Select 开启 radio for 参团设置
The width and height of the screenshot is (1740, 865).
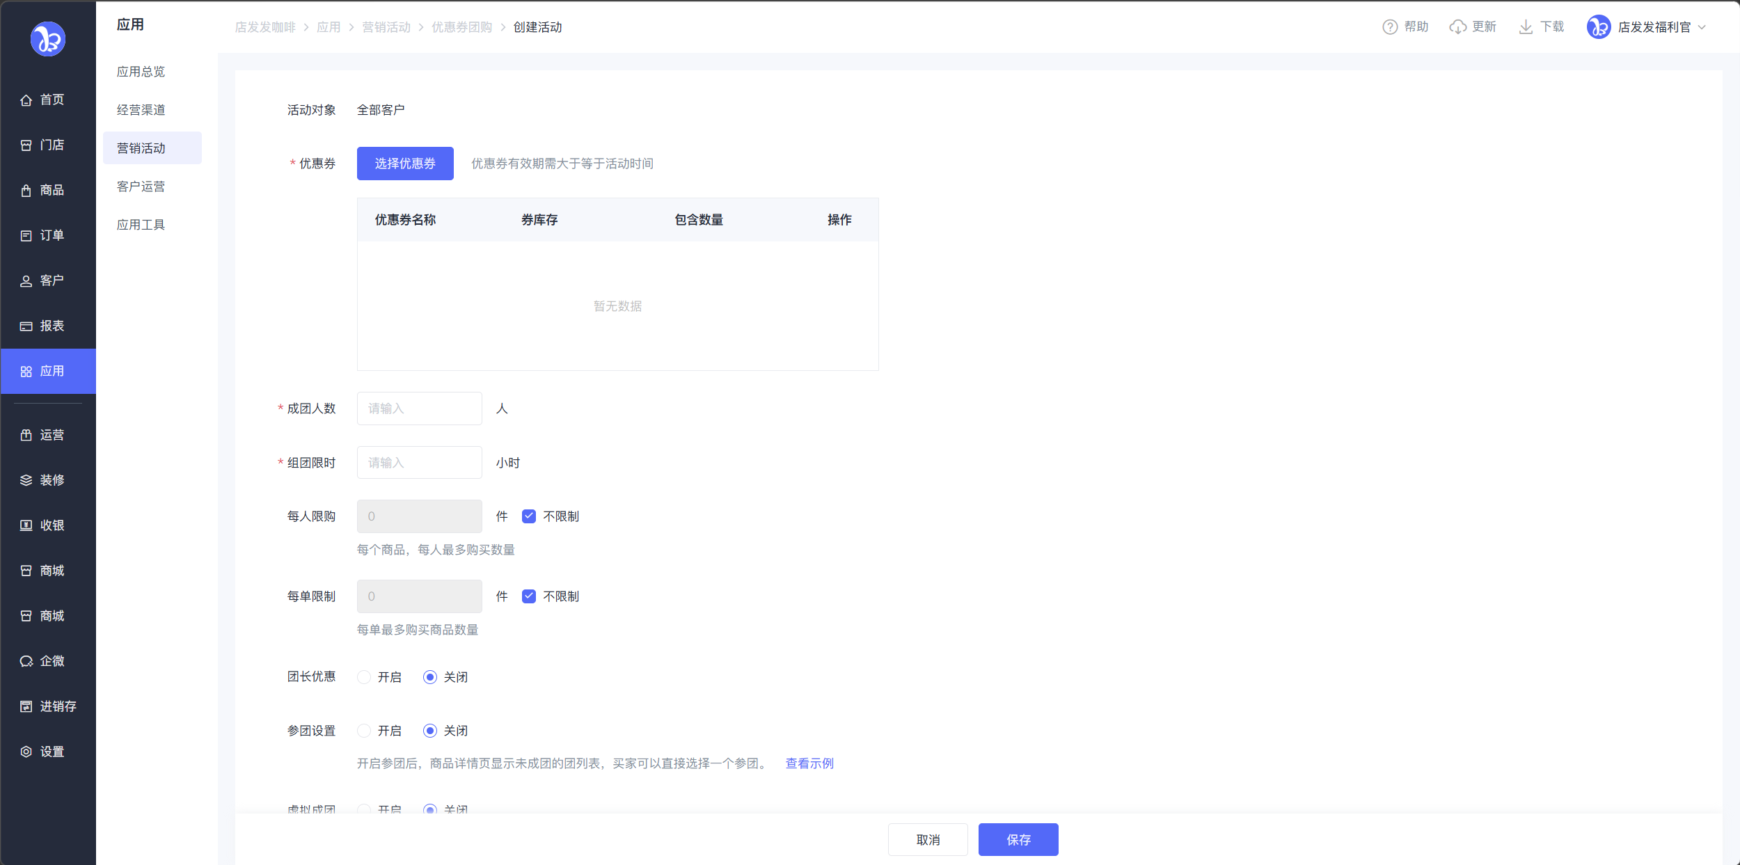pyautogui.click(x=364, y=731)
